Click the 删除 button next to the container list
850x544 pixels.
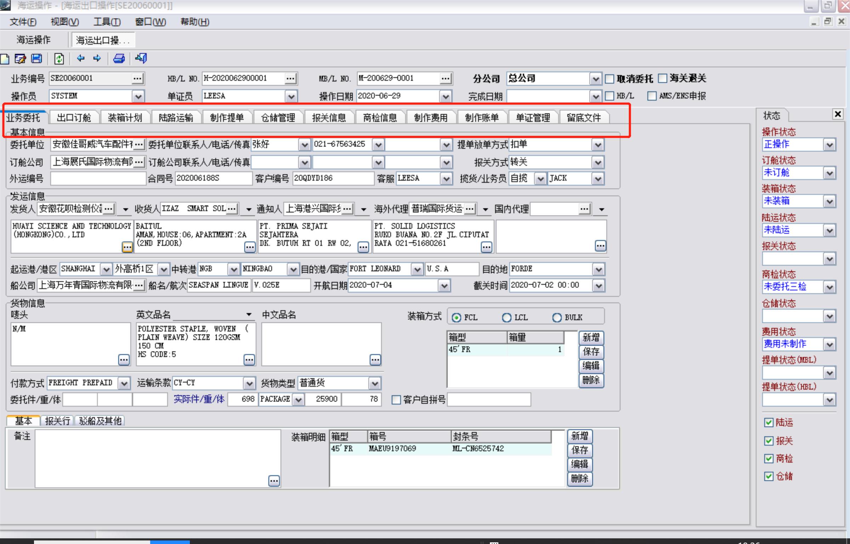click(591, 381)
